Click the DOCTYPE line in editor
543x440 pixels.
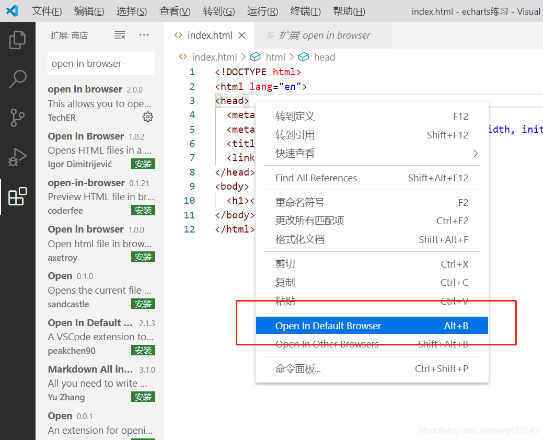point(258,72)
